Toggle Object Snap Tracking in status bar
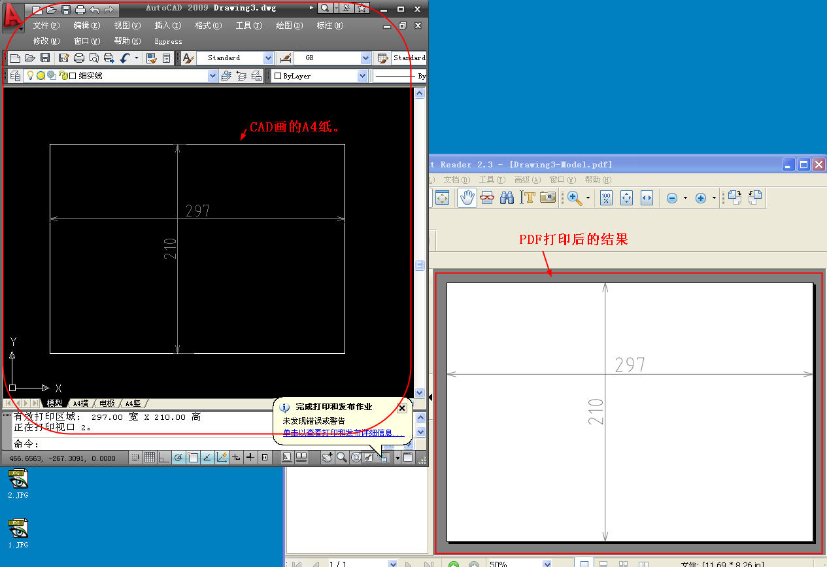827x567 pixels. pos(207,458)
